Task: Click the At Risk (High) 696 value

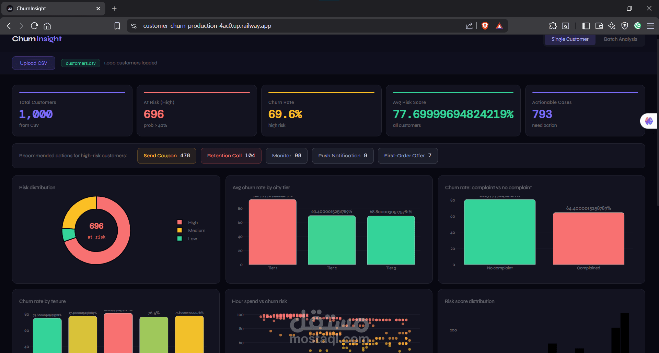Action: 154,114
